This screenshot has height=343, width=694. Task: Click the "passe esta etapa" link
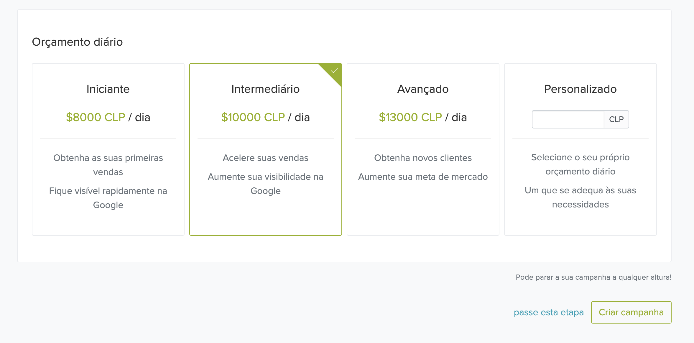[549, 312]
